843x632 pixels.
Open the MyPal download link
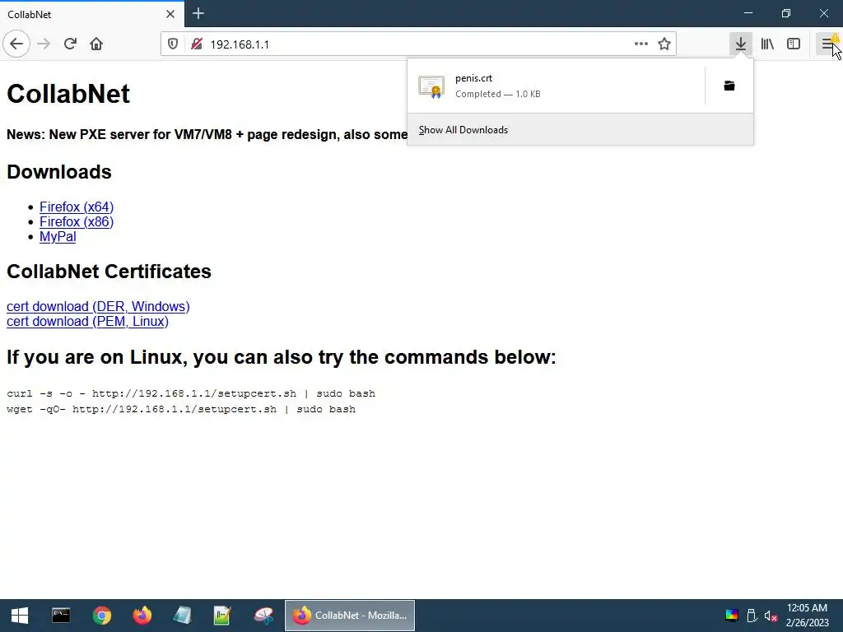pos(58,237)
